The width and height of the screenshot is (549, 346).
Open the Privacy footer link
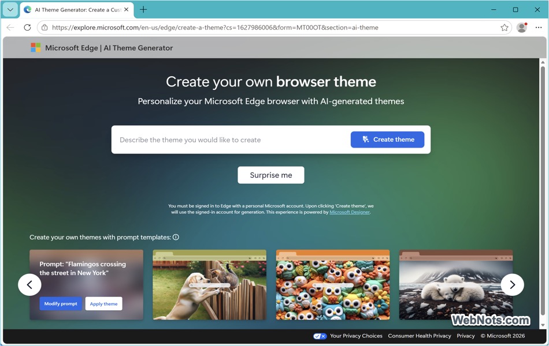(x=466, y=336)
